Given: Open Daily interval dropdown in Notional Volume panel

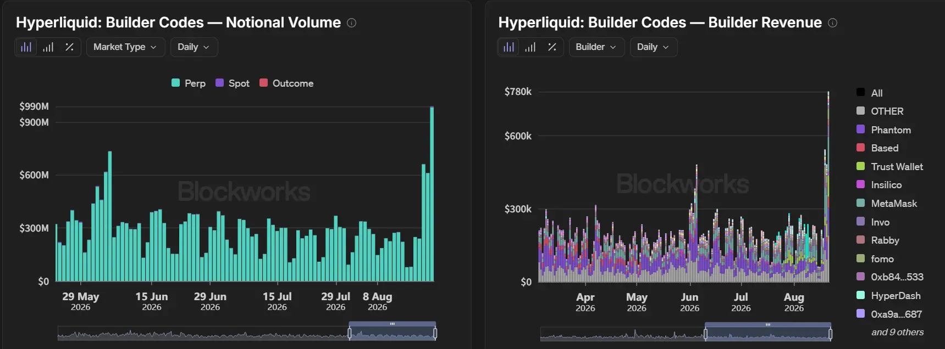Looking at the screenshot, I should [194, 47].
